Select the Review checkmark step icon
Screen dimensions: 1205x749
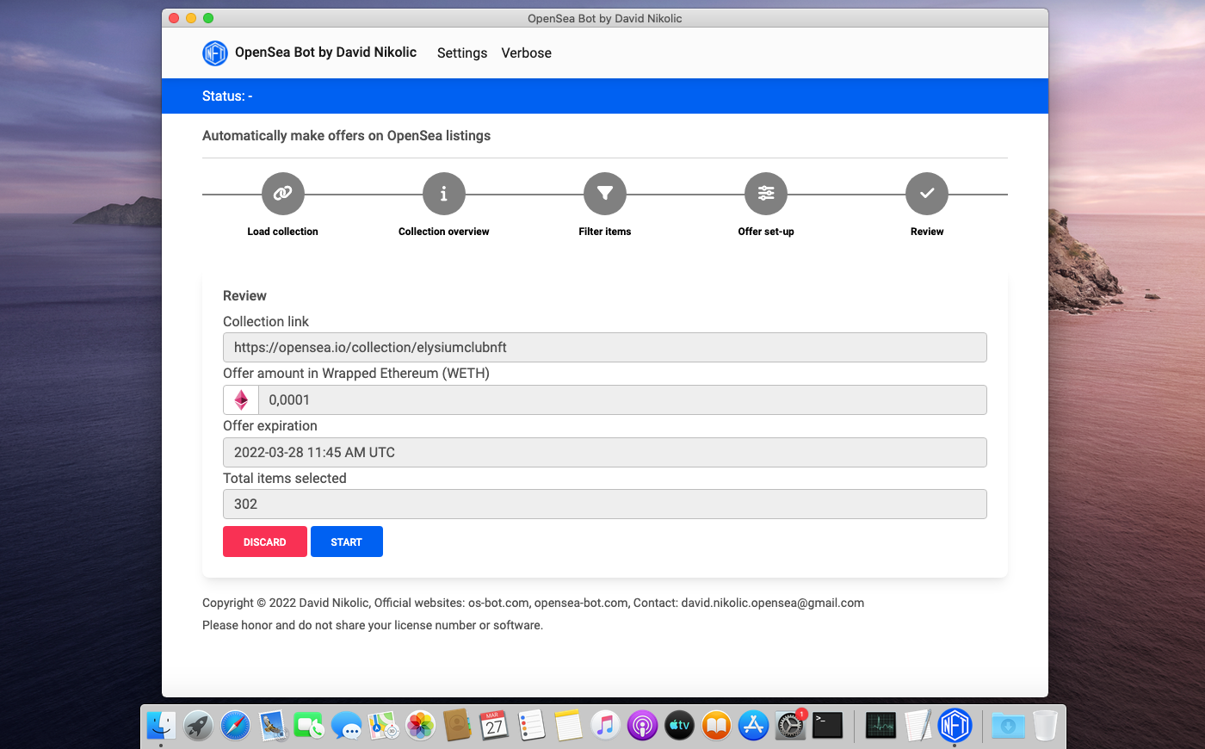(x=927, y=194)
